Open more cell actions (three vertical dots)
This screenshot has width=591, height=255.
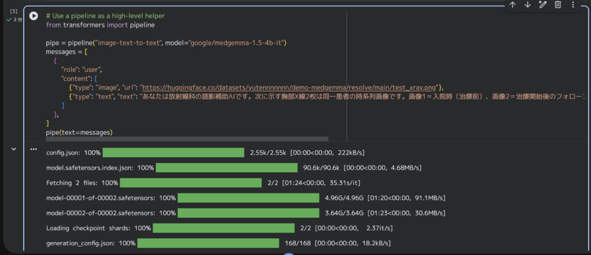pos(573,5)
